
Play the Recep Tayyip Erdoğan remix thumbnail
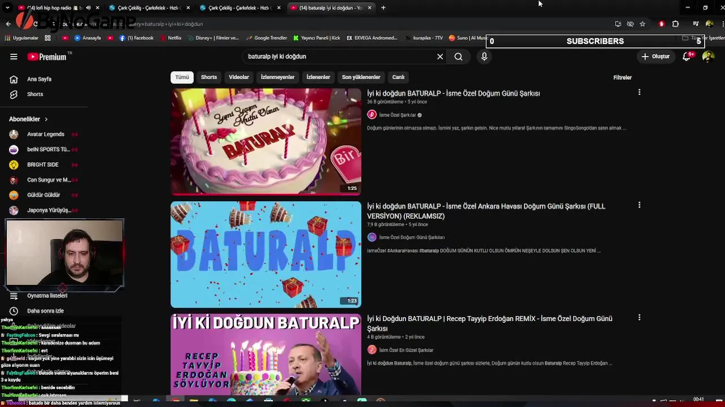266,354
